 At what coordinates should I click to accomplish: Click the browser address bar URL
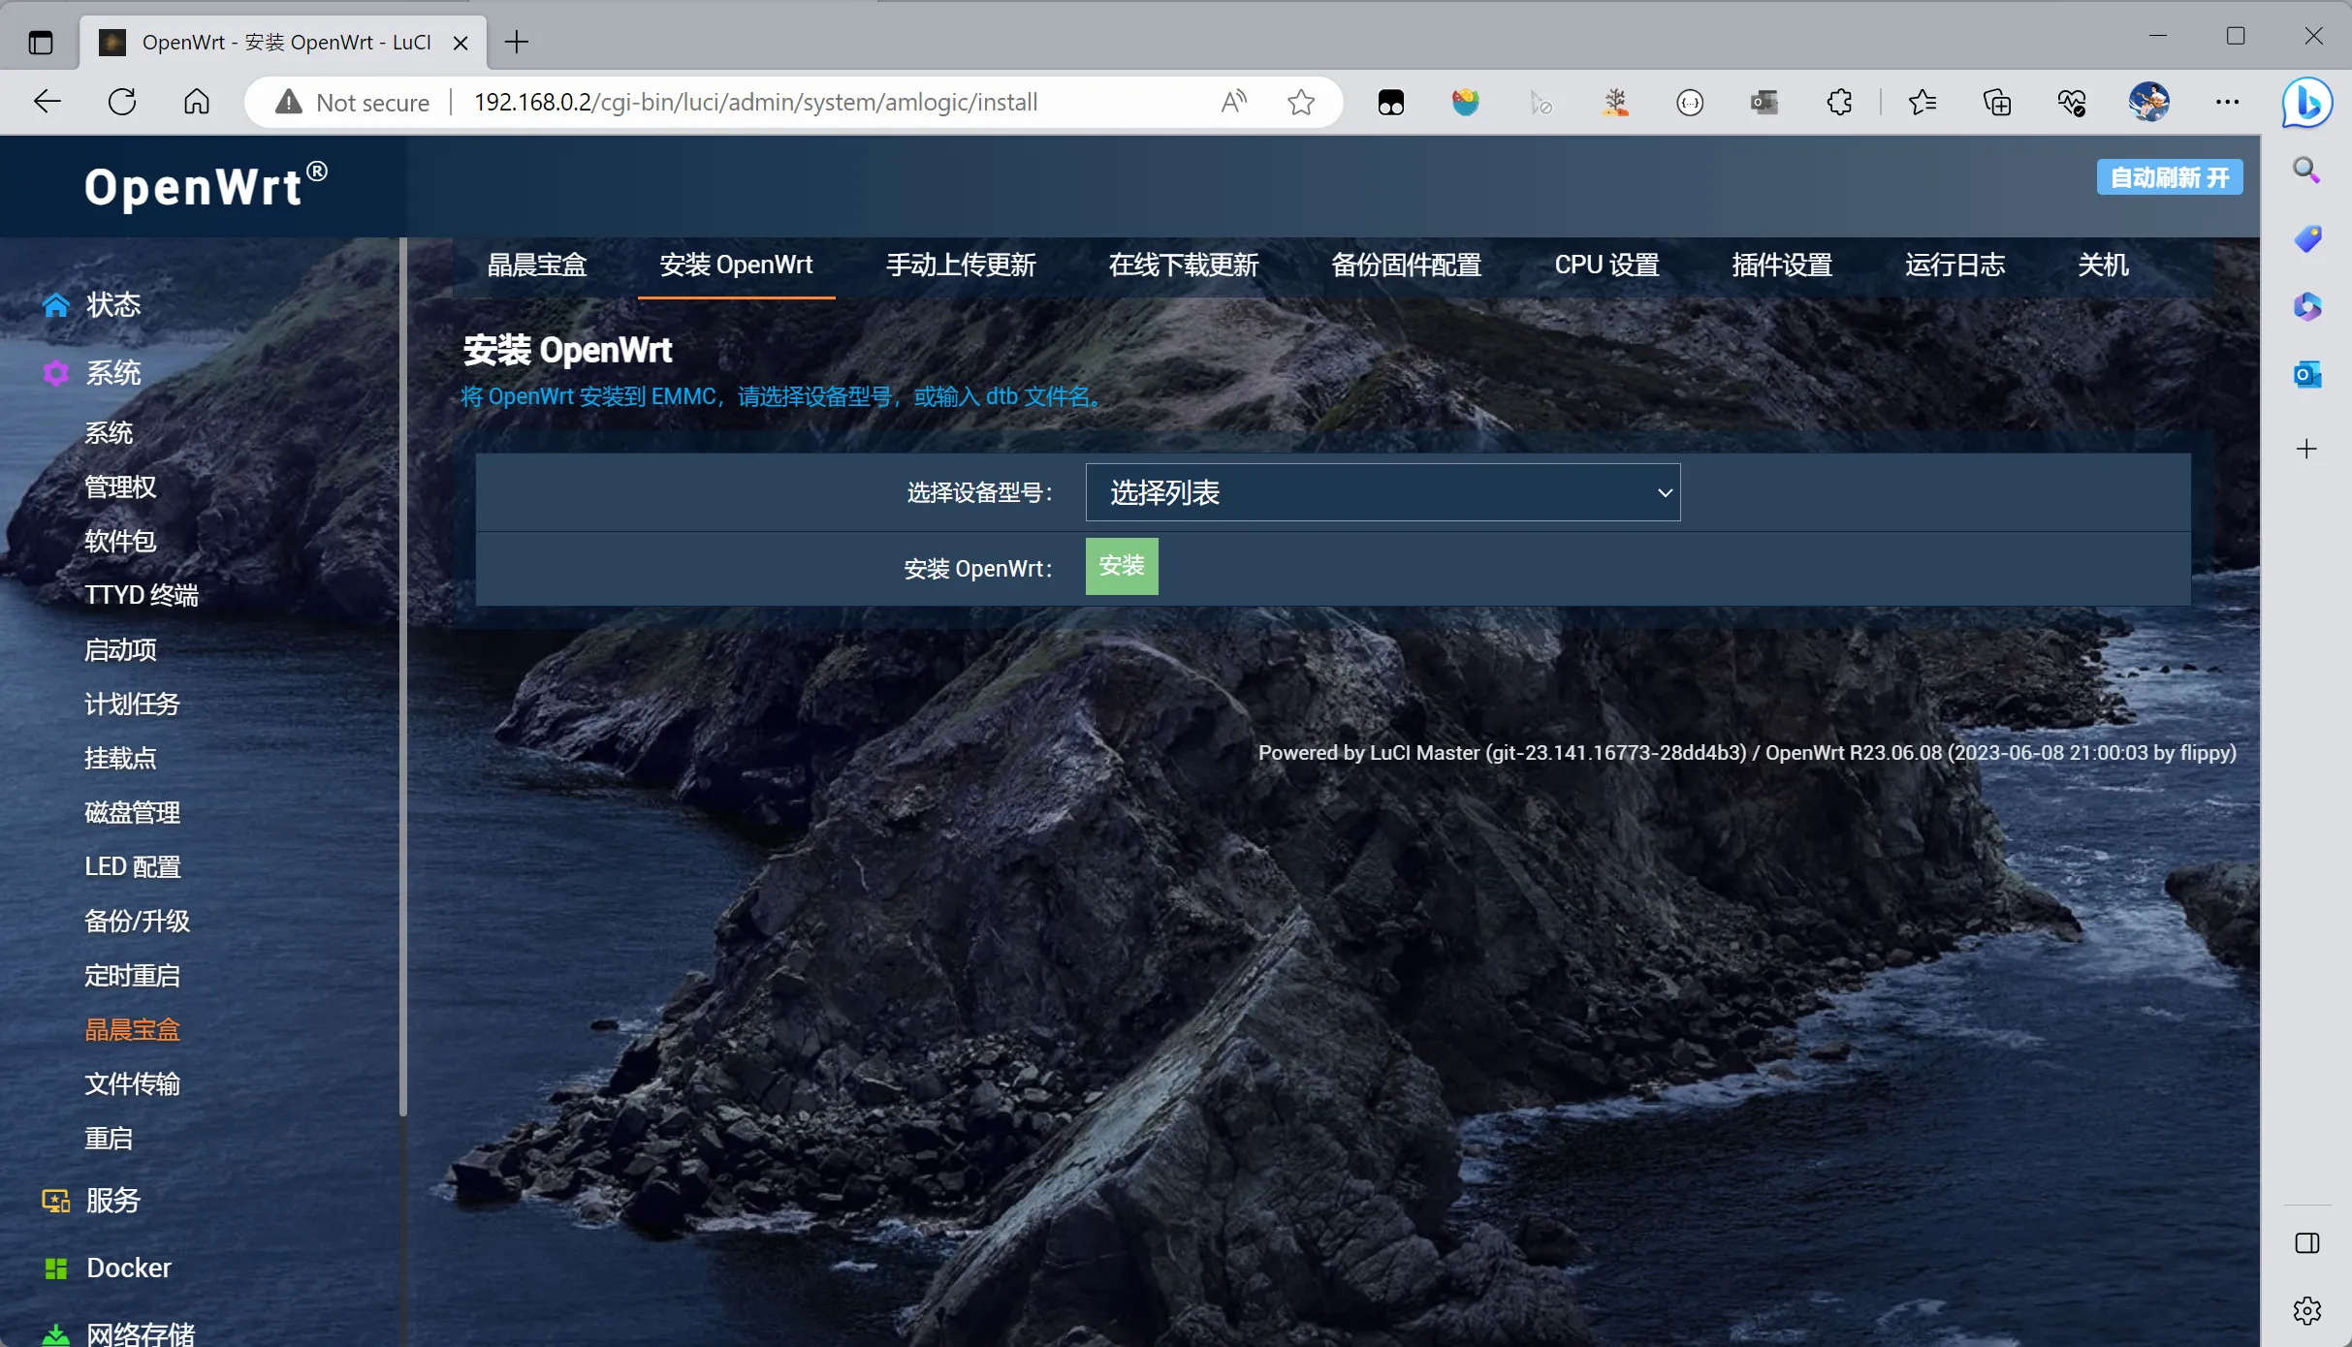pos(756,102)
